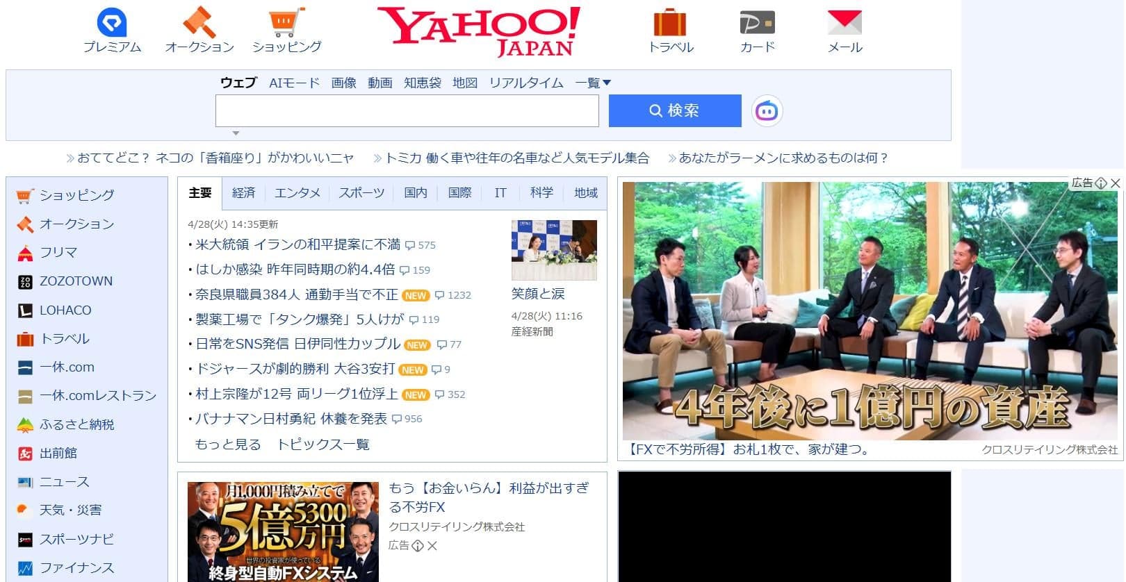Switch to the 国内 news tab

pos(416,193)
